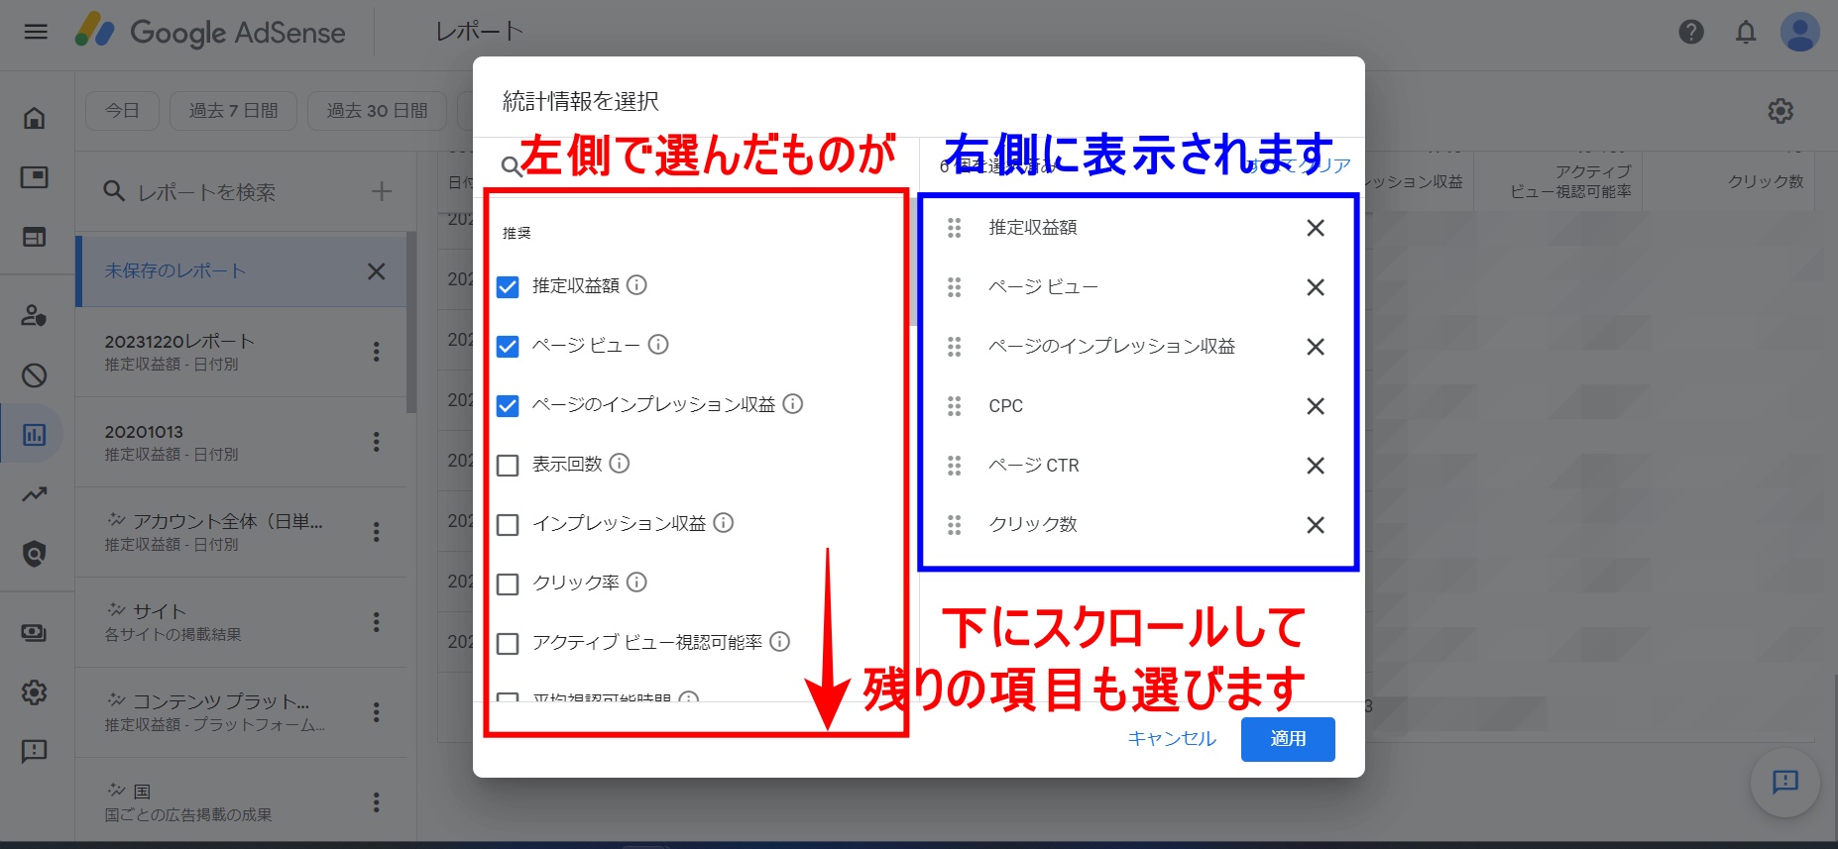1838x849 pixels.
Task: Remove ページ ビュー from selected list
Action: tap(1316, 287)
